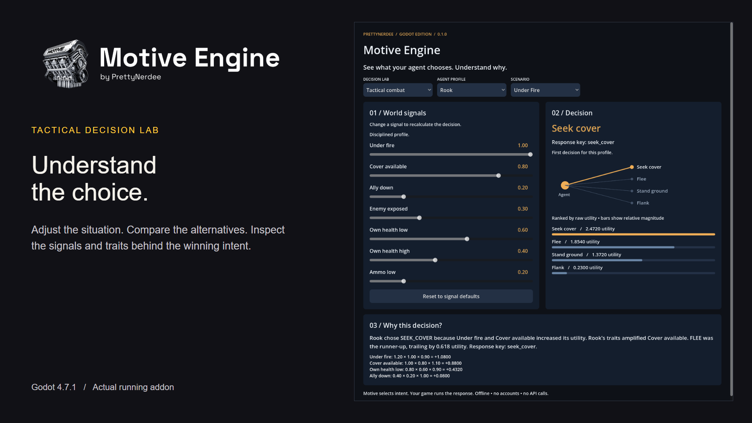Click the 03 / Why this decision? heading
This screenshot has height=423, width=752.
(405, 326)
